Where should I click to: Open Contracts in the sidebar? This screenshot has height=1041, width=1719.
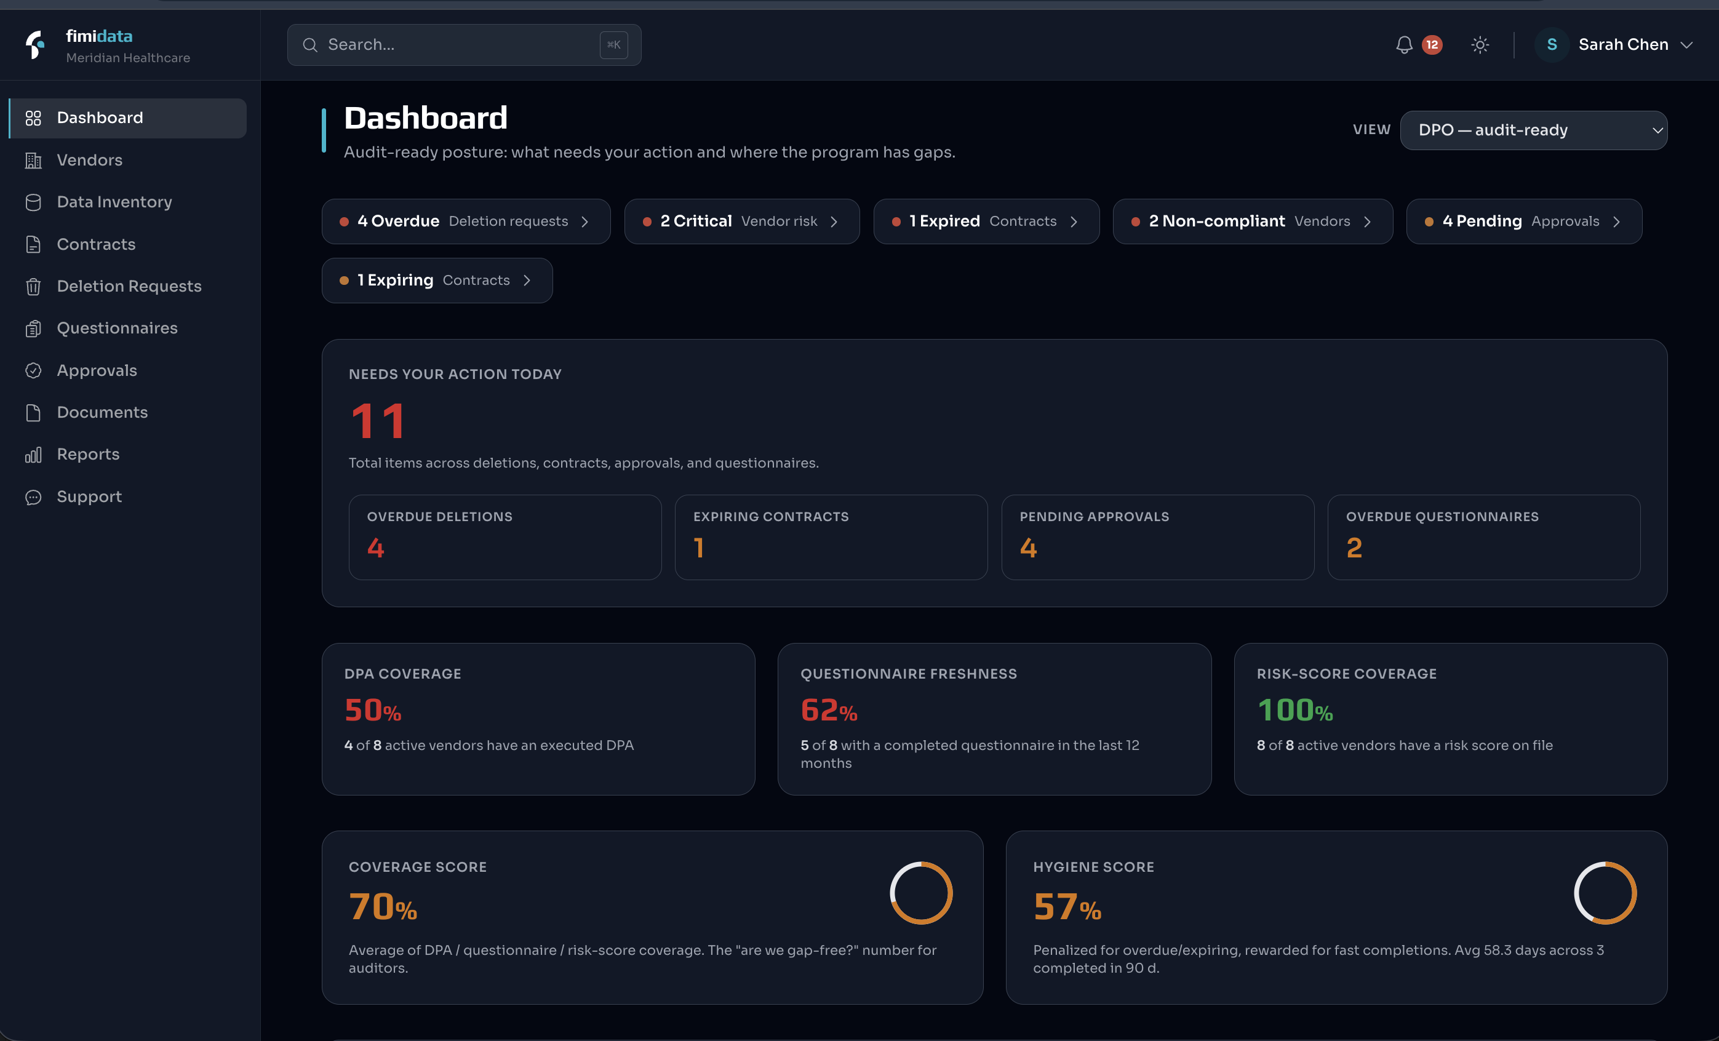coord(128,244)
